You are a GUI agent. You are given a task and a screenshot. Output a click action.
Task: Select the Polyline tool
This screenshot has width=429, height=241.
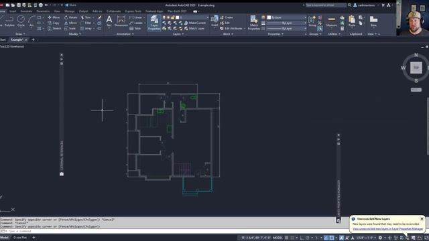[x=9, y=21]
